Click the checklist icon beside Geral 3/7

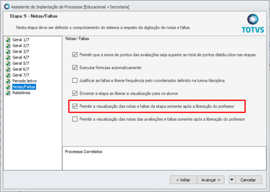(x=8, y=52)
